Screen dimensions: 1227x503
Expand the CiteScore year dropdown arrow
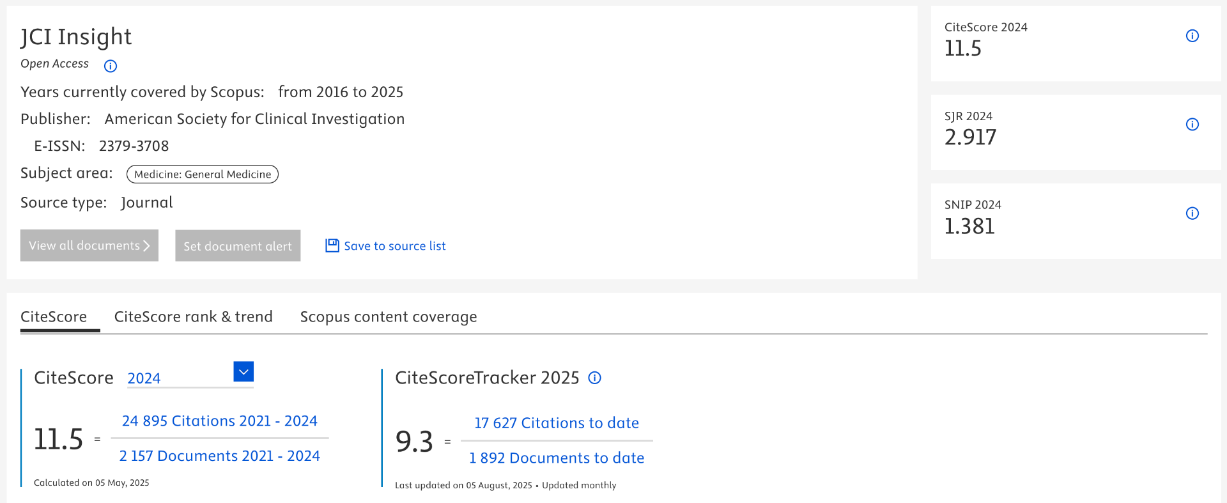(x=243, y=371)
